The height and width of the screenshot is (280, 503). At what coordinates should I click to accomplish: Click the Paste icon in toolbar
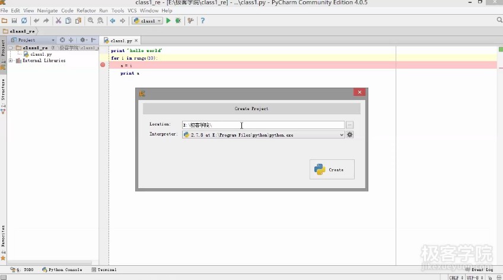pyautogui.click(x=78, y=21)
